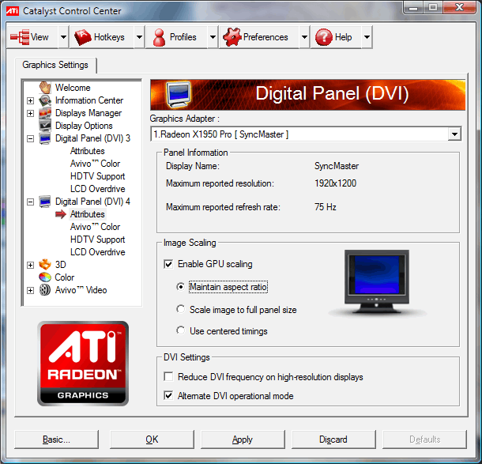Viewport: 482px width, 464px height.
Task: Select LCD Overdrive under Digital Panel (DVI) 3
Action: (97, 189)
